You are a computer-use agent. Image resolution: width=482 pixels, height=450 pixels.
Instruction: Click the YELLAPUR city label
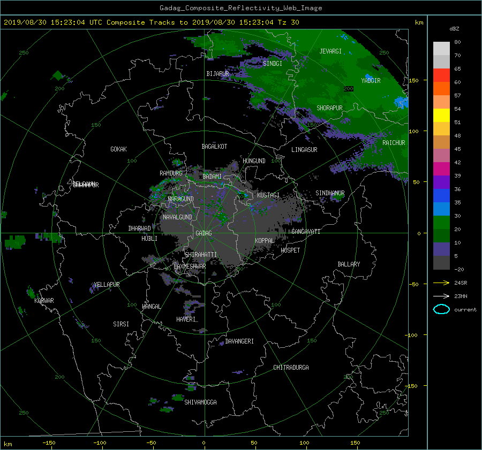[x=107, y=285]
